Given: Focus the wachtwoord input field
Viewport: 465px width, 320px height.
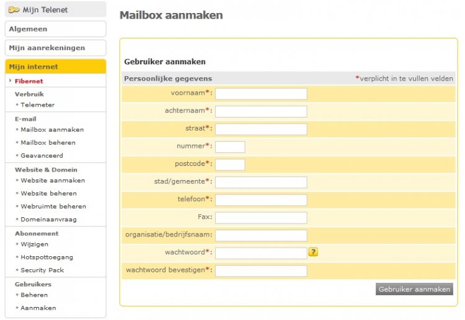Looking at the screenshot, I should pyautogui.click(x=261, y=253).
